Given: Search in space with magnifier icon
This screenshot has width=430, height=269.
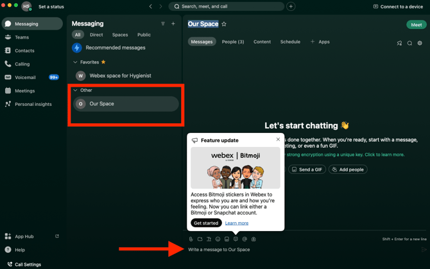Looking at the screenshot, I should tap(409, 43).
